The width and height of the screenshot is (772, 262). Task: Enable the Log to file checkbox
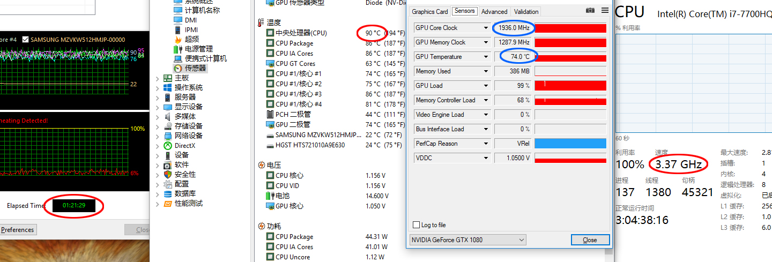pyautogui.click(x=417, y=225)
